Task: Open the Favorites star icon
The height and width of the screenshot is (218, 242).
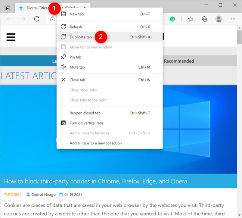Action: [x=190, y=19]
